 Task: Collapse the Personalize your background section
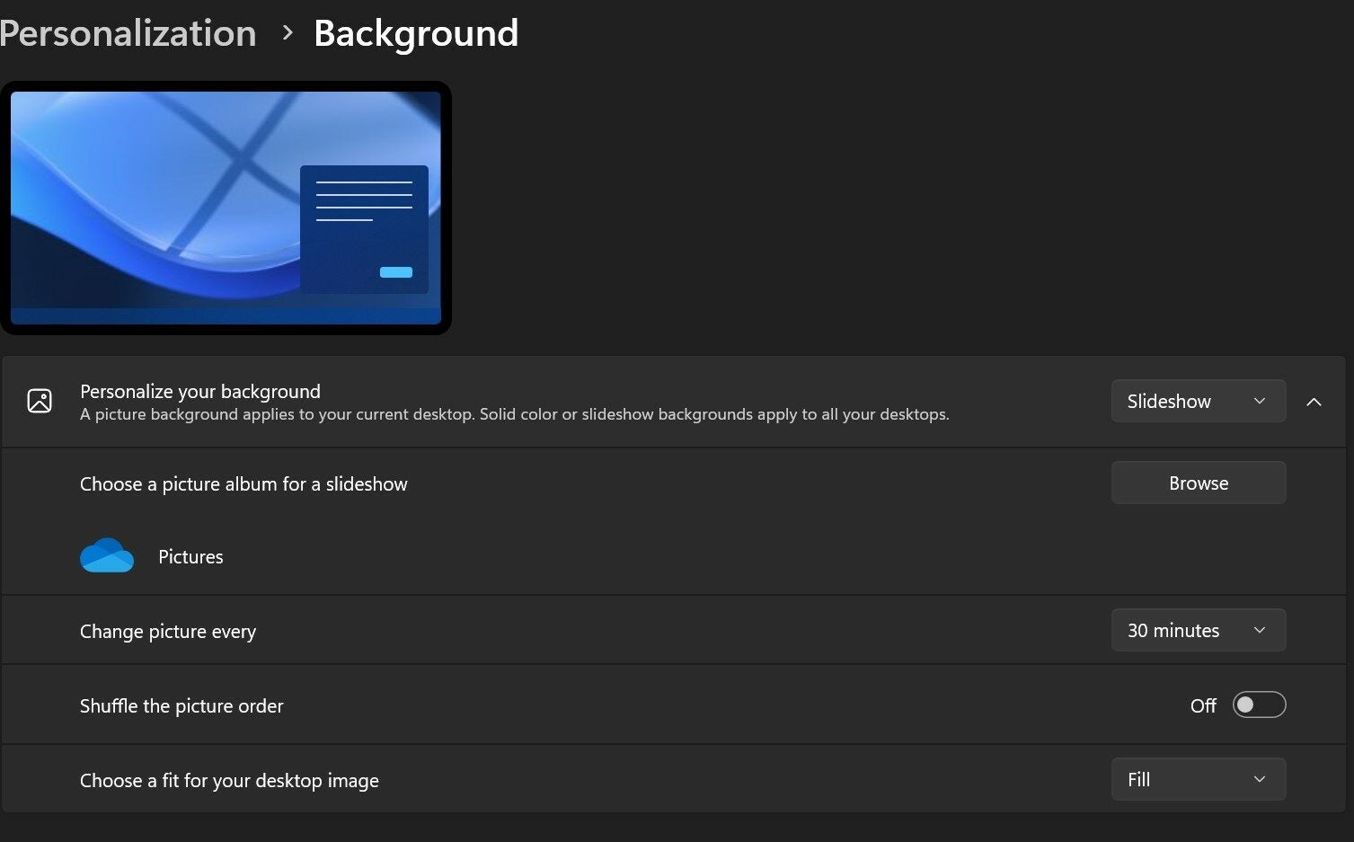pyautogui.click(x=1314, y=402)
